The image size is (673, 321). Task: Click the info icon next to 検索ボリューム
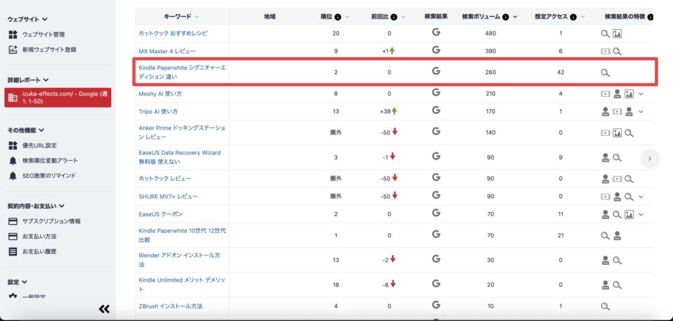tap(505, 16)
